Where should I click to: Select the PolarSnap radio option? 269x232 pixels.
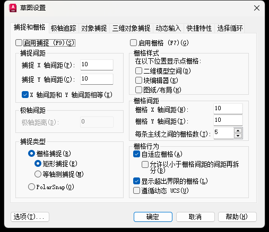pyautogui.click(x=31, y=187)
